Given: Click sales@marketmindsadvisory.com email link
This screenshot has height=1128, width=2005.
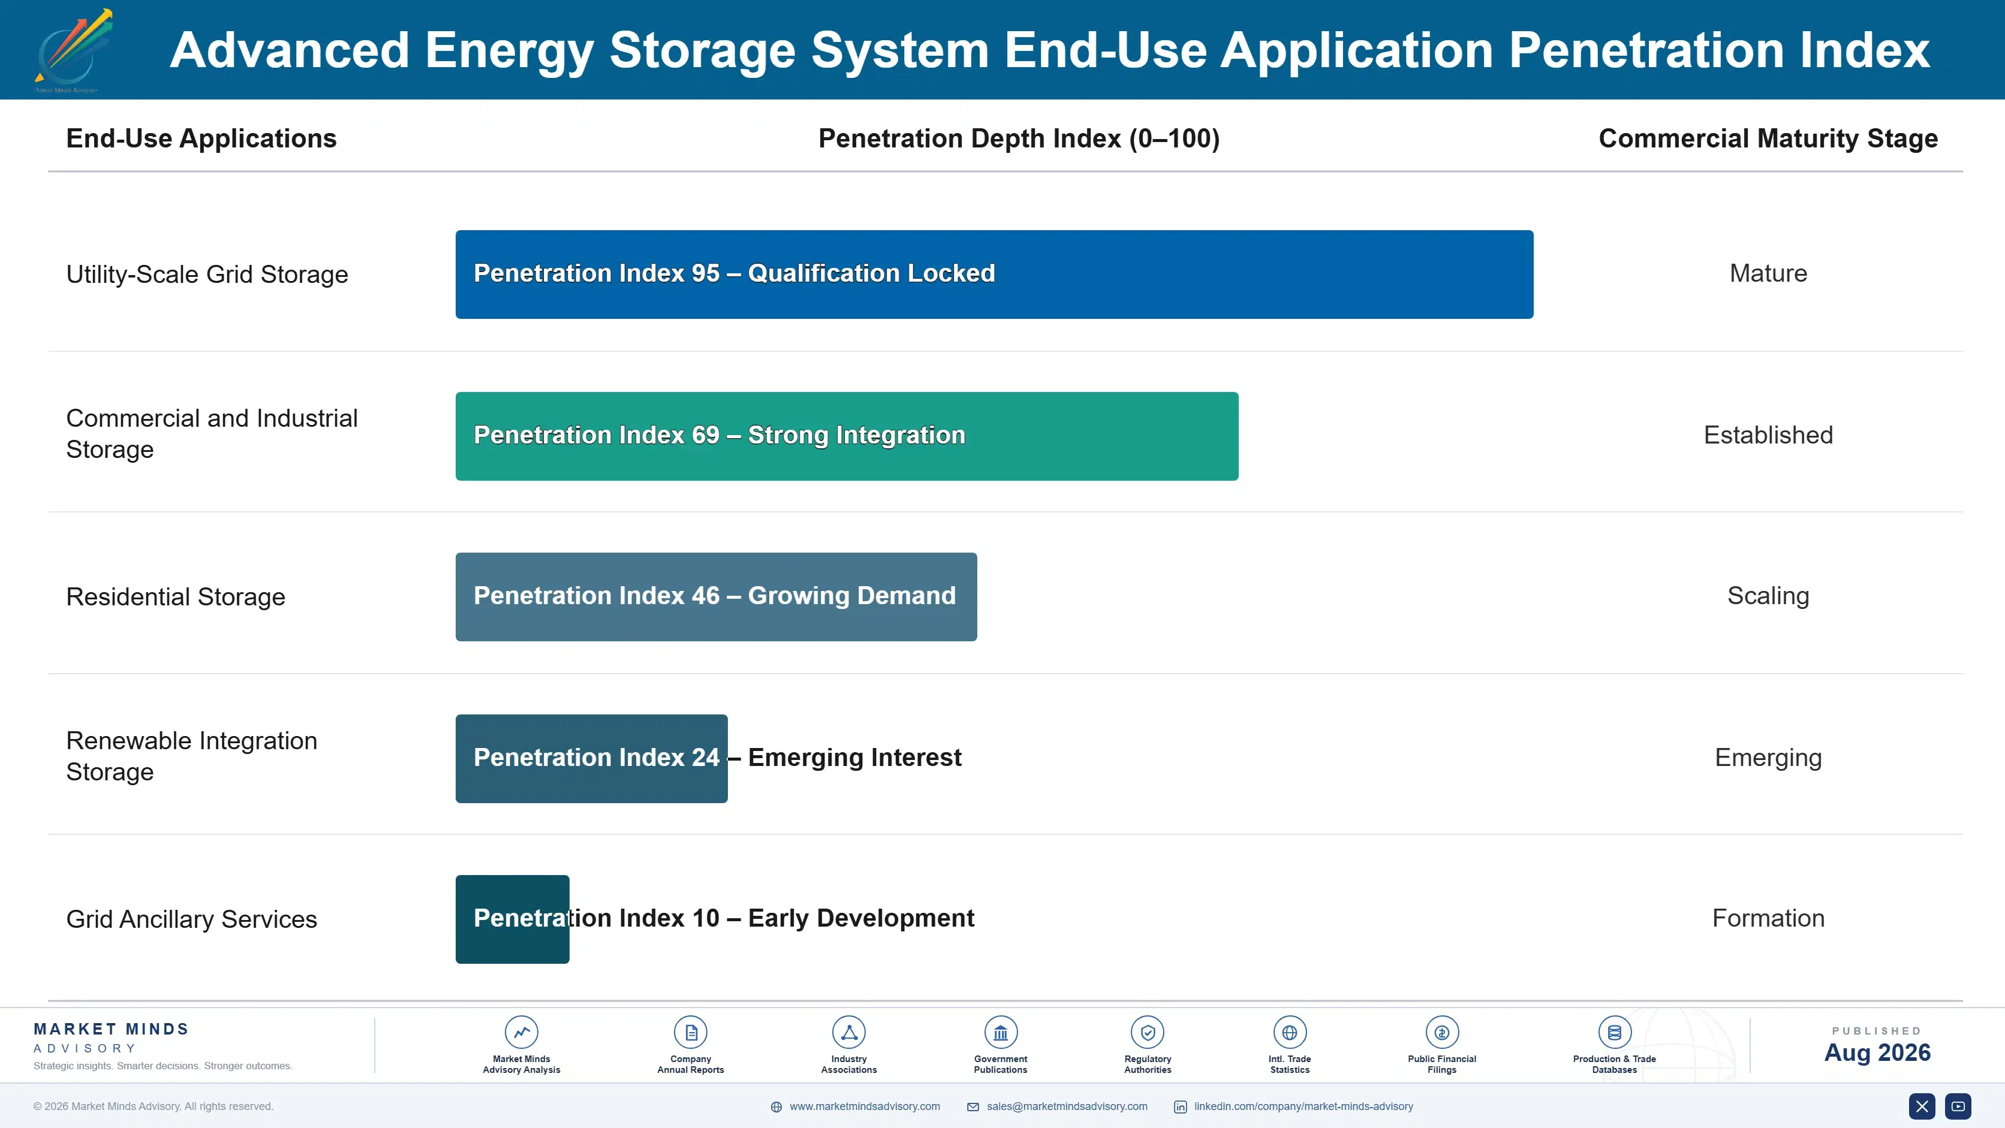Looking at the screenshot, I should pos(1067,1106).
